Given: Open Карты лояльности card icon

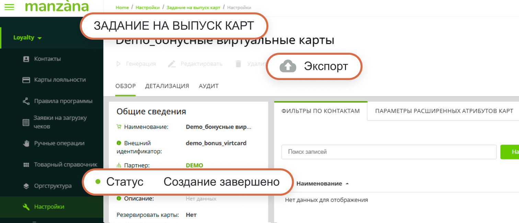Looking at the screenshot, I should click(26, 80).
